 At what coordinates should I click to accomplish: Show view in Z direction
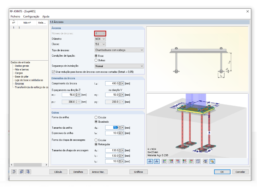[191, 161]
